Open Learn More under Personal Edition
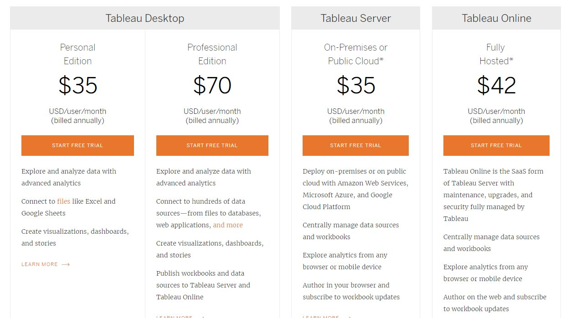566x318 pixels. tap(40, 264)
